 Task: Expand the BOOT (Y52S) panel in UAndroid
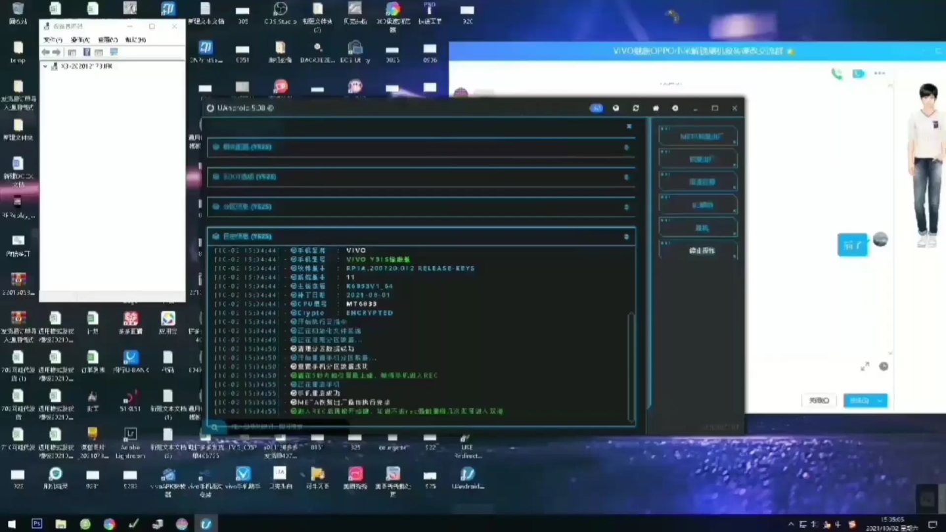pos(421,177)
